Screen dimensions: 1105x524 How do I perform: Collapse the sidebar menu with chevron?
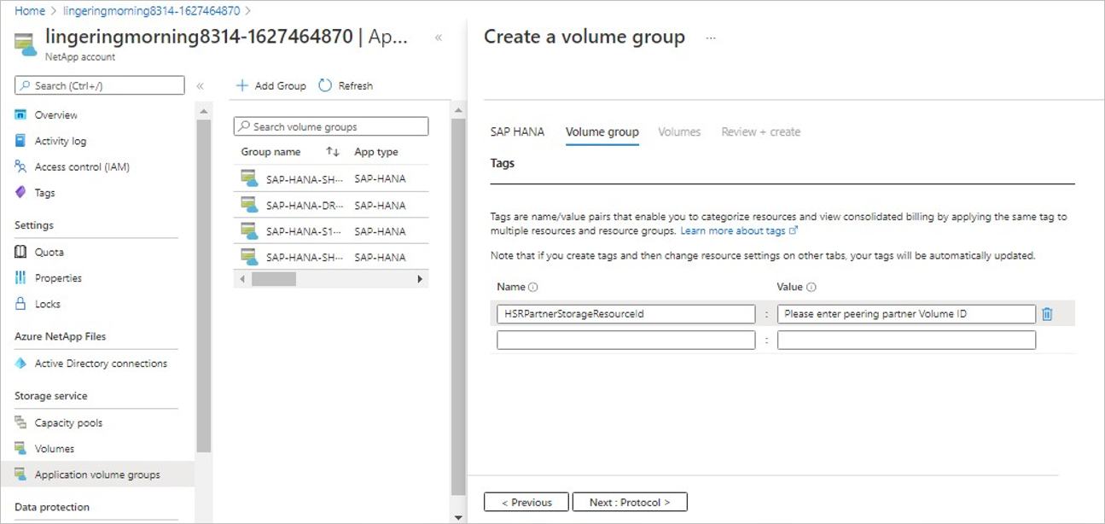click(x=201, y=86)
